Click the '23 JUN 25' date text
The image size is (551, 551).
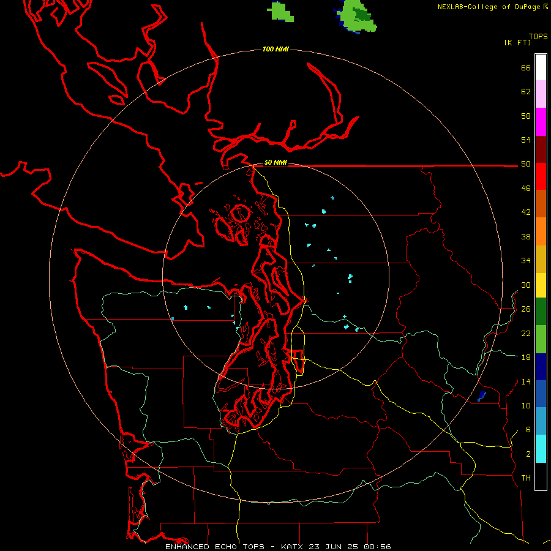pos(333,547)
